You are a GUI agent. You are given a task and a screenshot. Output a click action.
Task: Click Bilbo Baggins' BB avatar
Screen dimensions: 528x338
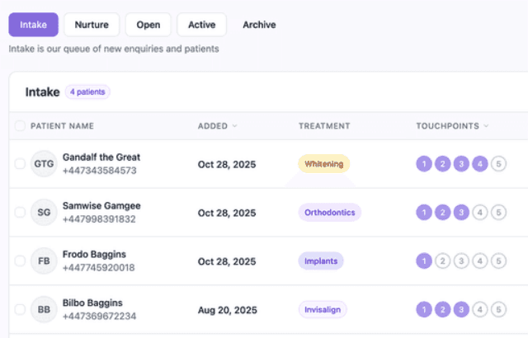coord(44,309)
